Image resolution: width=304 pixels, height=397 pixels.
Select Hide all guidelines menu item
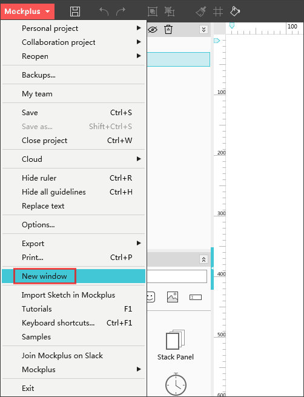point(73,192)
